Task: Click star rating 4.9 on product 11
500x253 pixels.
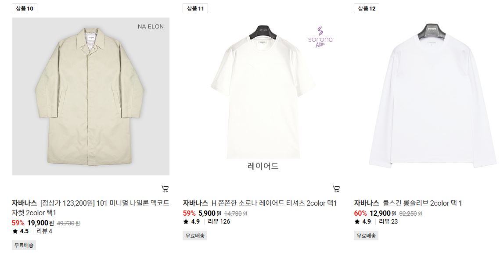Action: click(x=192, y=221)
